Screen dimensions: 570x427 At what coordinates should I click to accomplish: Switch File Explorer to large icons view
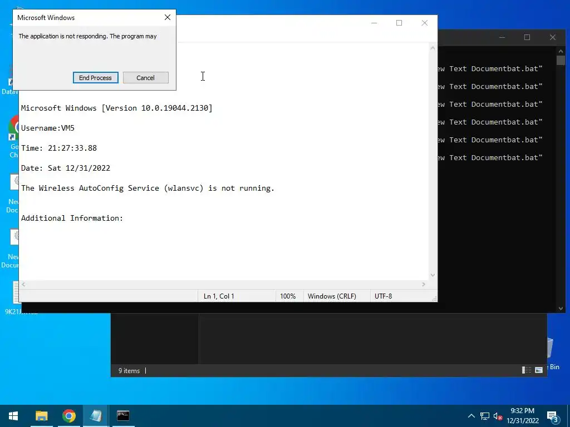pyautogui.click(x=539, y=370)
